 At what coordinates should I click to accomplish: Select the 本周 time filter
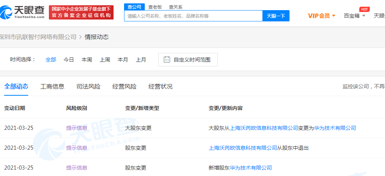[87, 60]
